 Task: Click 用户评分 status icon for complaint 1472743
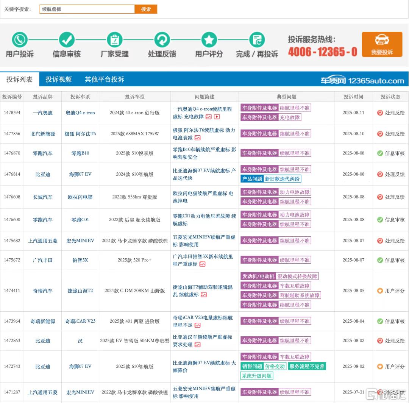click(380, 367)
